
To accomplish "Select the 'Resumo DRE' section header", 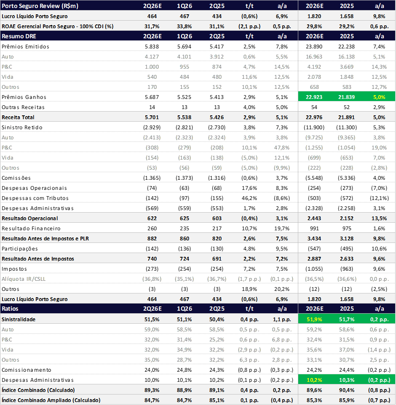I will pos(19,36).
